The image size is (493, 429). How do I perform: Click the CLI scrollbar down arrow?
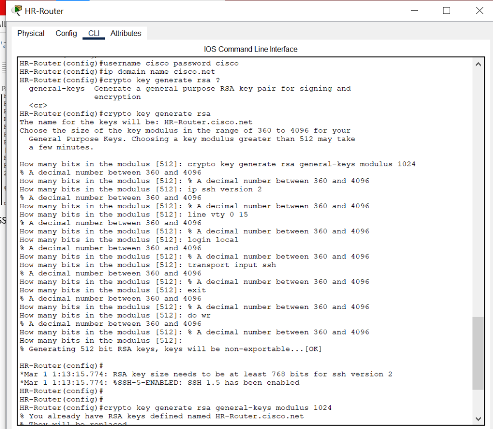[478, 418]
